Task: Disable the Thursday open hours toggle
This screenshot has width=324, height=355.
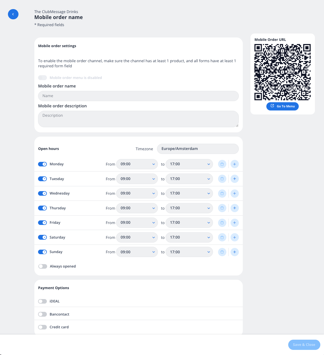Action: [x=42, y=208]
